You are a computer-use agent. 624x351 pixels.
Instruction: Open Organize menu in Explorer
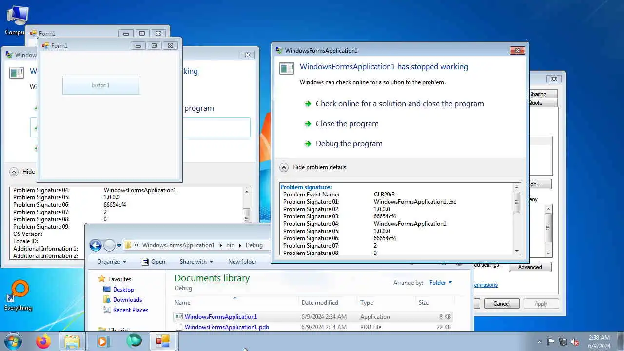click(112, 262)
